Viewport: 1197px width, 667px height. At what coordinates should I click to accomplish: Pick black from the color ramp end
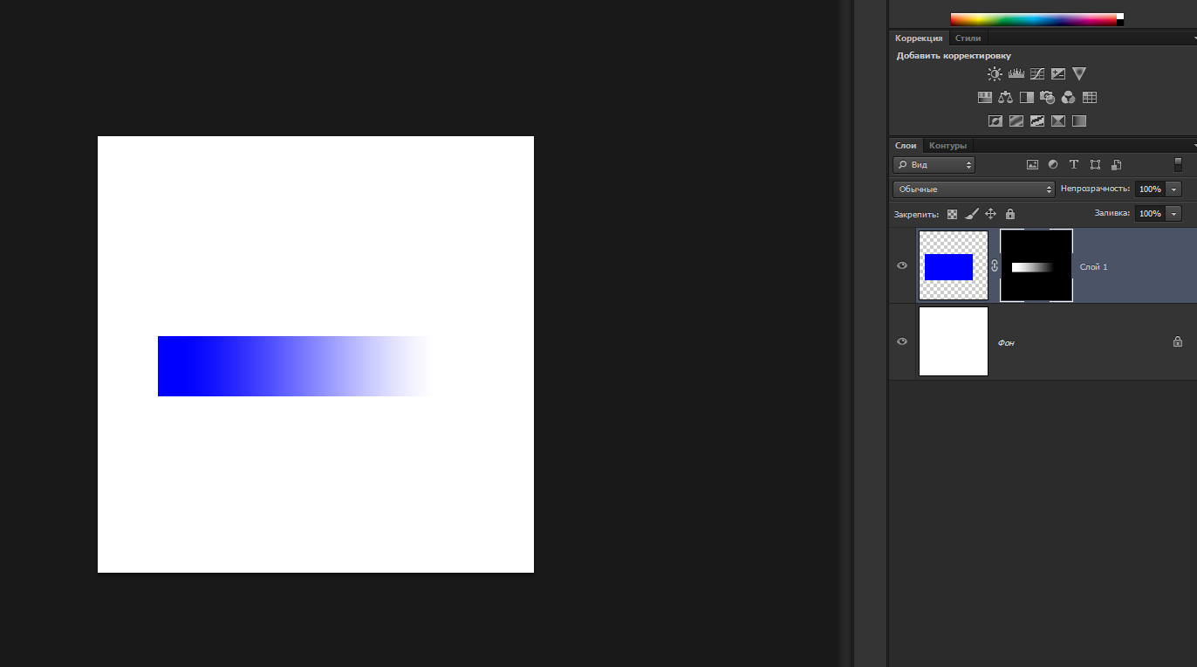tap(1120, 23)
